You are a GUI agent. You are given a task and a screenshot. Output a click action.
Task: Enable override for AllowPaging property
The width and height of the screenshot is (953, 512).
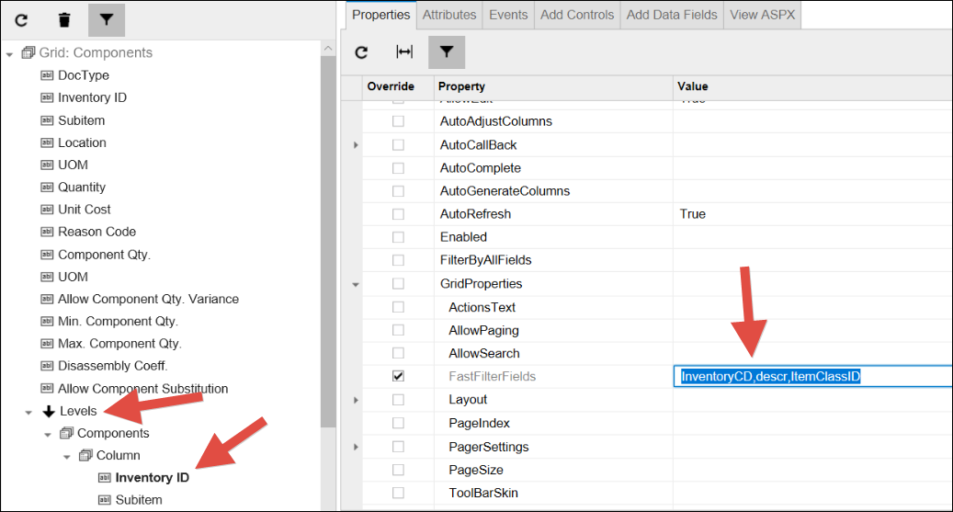coord(398,330)
